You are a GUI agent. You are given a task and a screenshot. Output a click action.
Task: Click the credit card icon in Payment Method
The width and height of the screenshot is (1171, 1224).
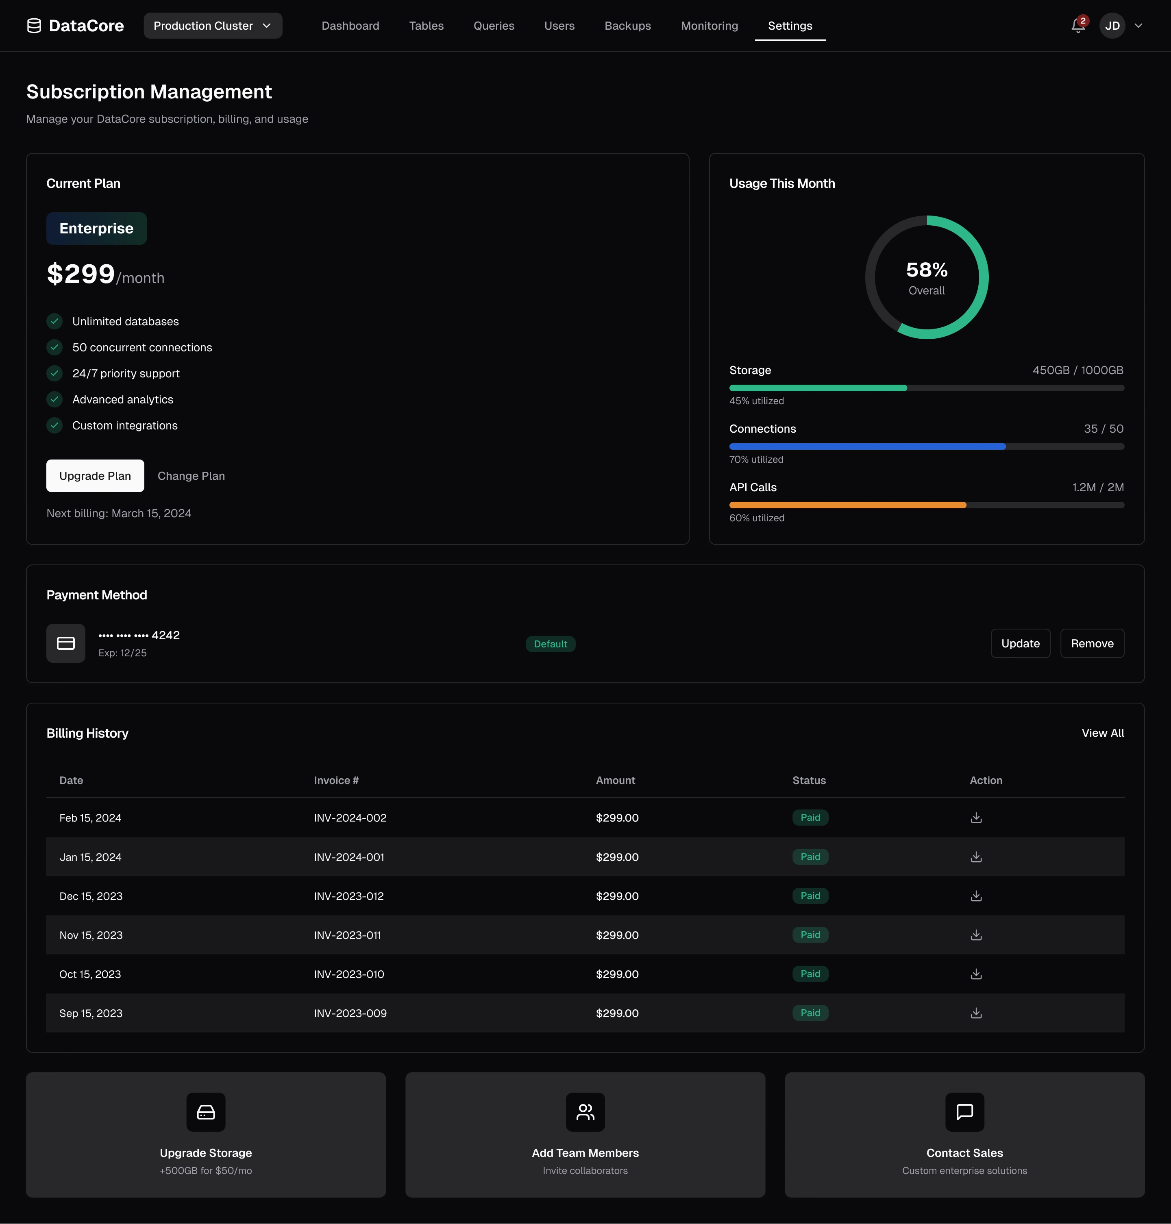pos(65,643)
